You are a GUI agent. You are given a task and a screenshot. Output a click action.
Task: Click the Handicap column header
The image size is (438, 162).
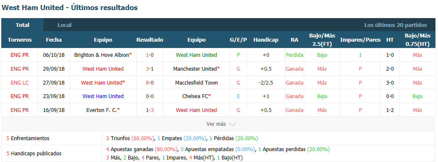pyautogui.click(x=266, y=40)
